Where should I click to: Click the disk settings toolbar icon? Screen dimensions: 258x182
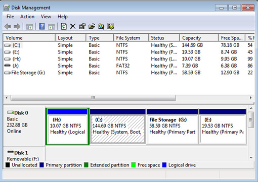(x=110, y=26)
